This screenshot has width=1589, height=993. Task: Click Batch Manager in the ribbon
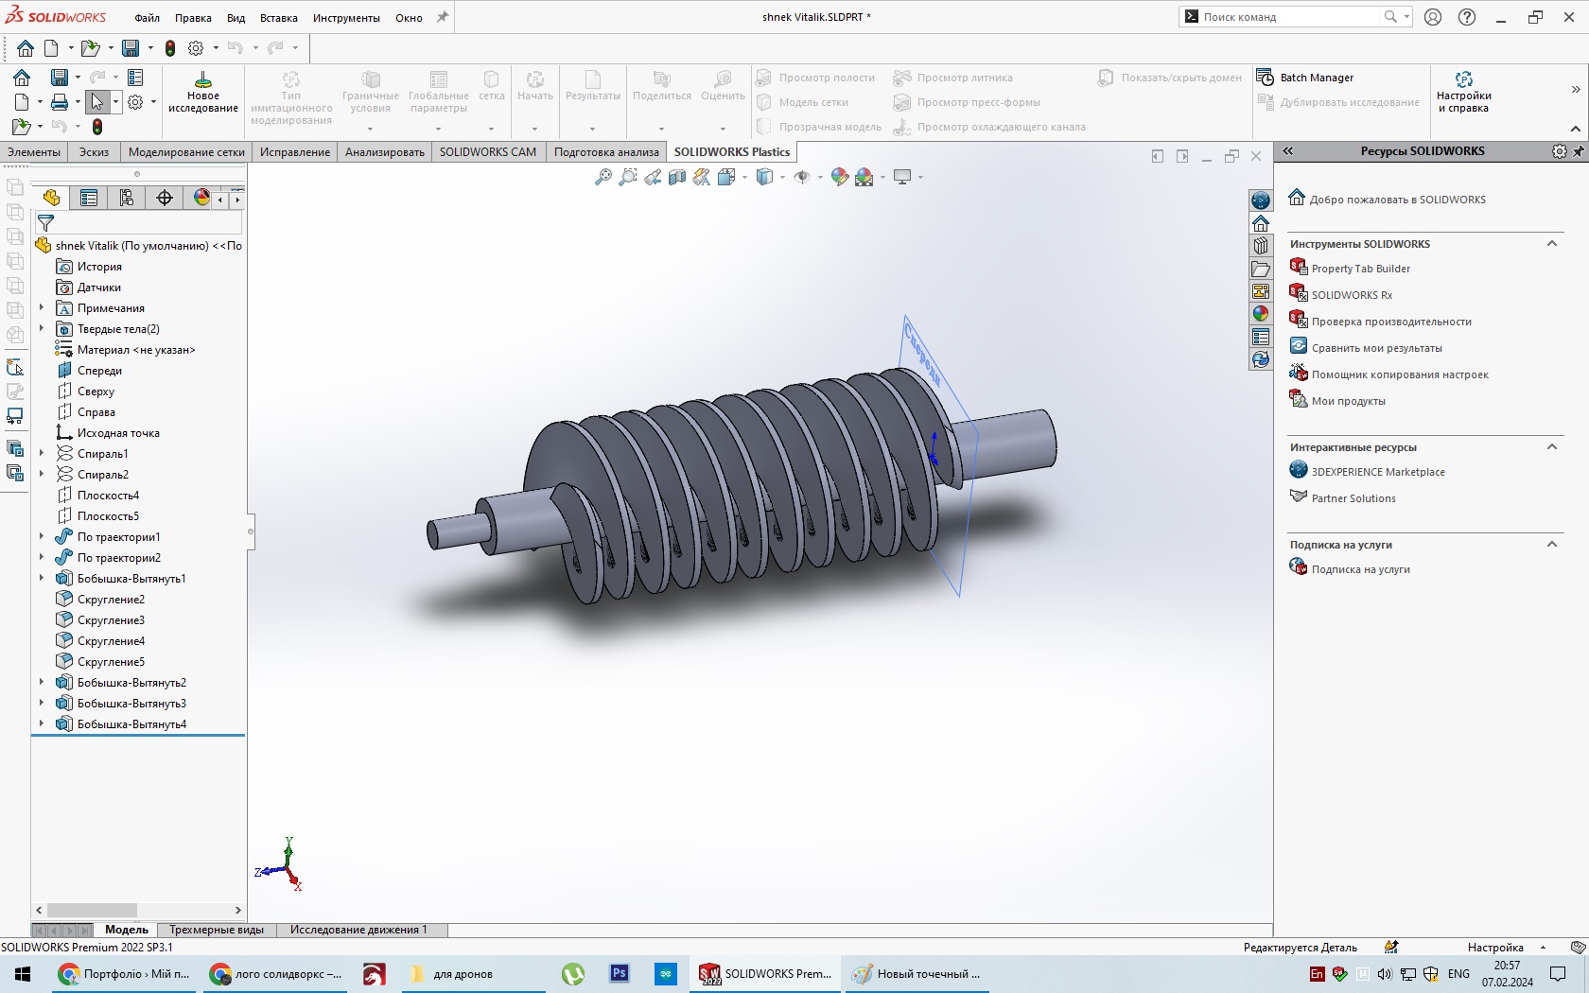tap(1305, 78)
